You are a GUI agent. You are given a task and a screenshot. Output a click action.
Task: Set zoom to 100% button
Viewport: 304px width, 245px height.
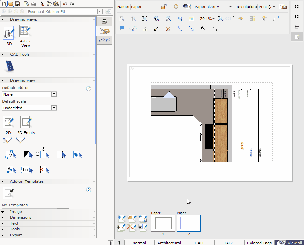(x=226, y=18)
